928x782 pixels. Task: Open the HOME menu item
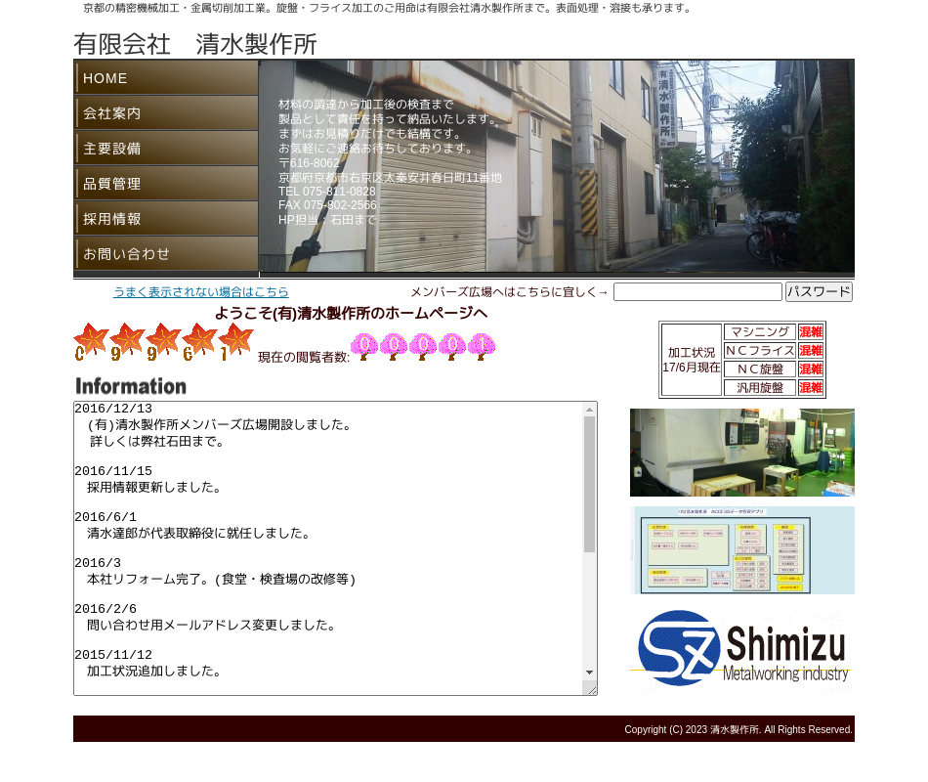coord(165,78)
